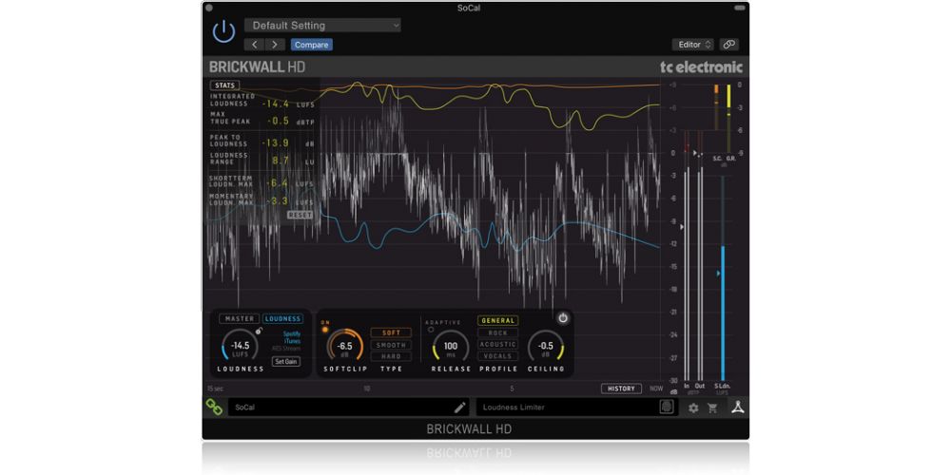The width and height of the screenshot is (951, 475).
Task: Click the Softclip knob at -6.5 dB
Action: pyautogui.click(x=345, y=347)
